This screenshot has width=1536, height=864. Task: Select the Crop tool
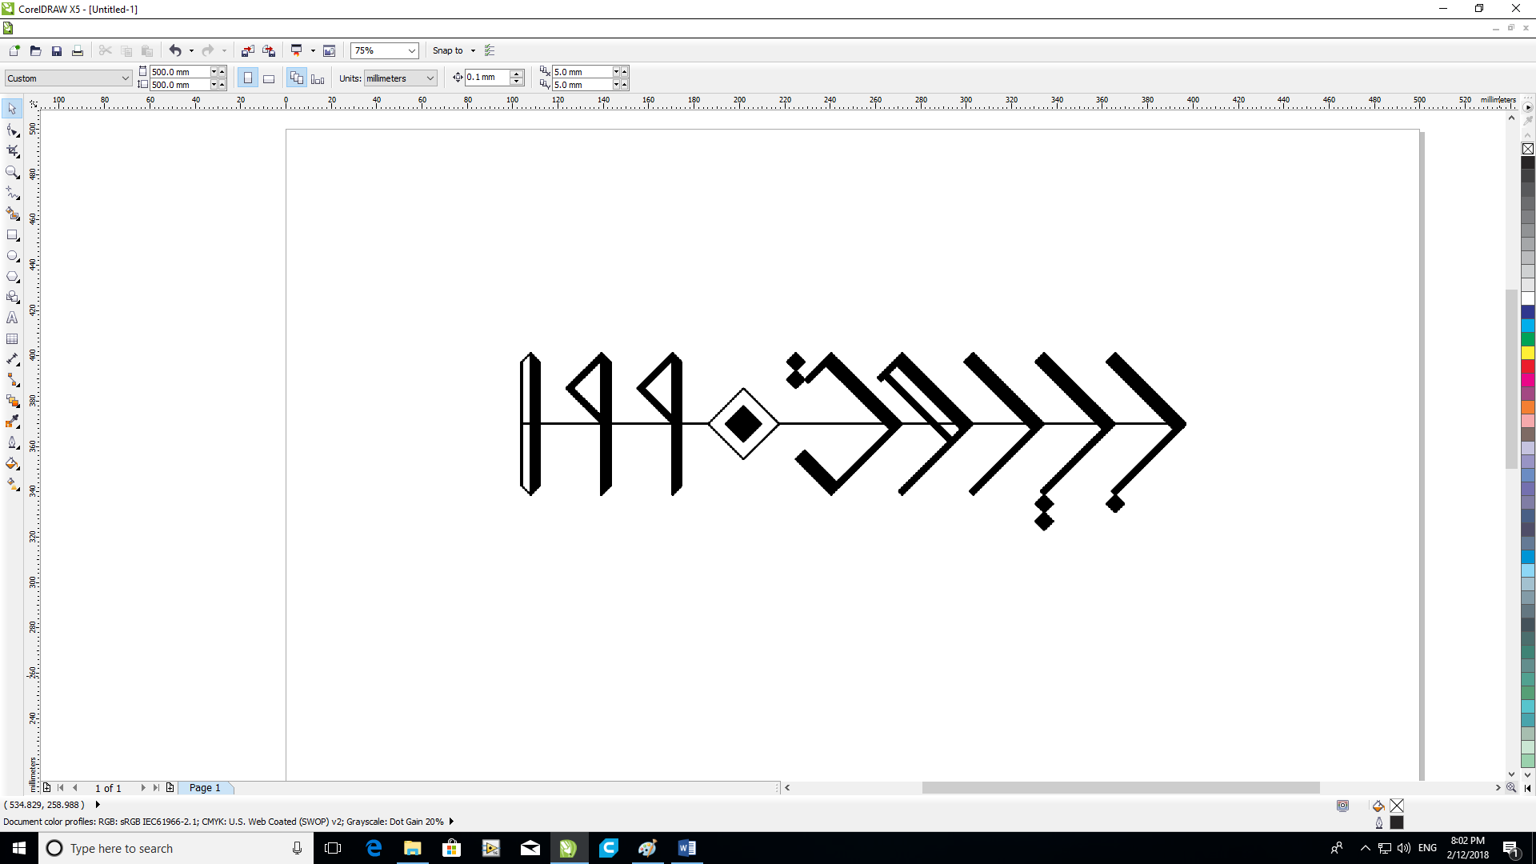click(12, 150)
